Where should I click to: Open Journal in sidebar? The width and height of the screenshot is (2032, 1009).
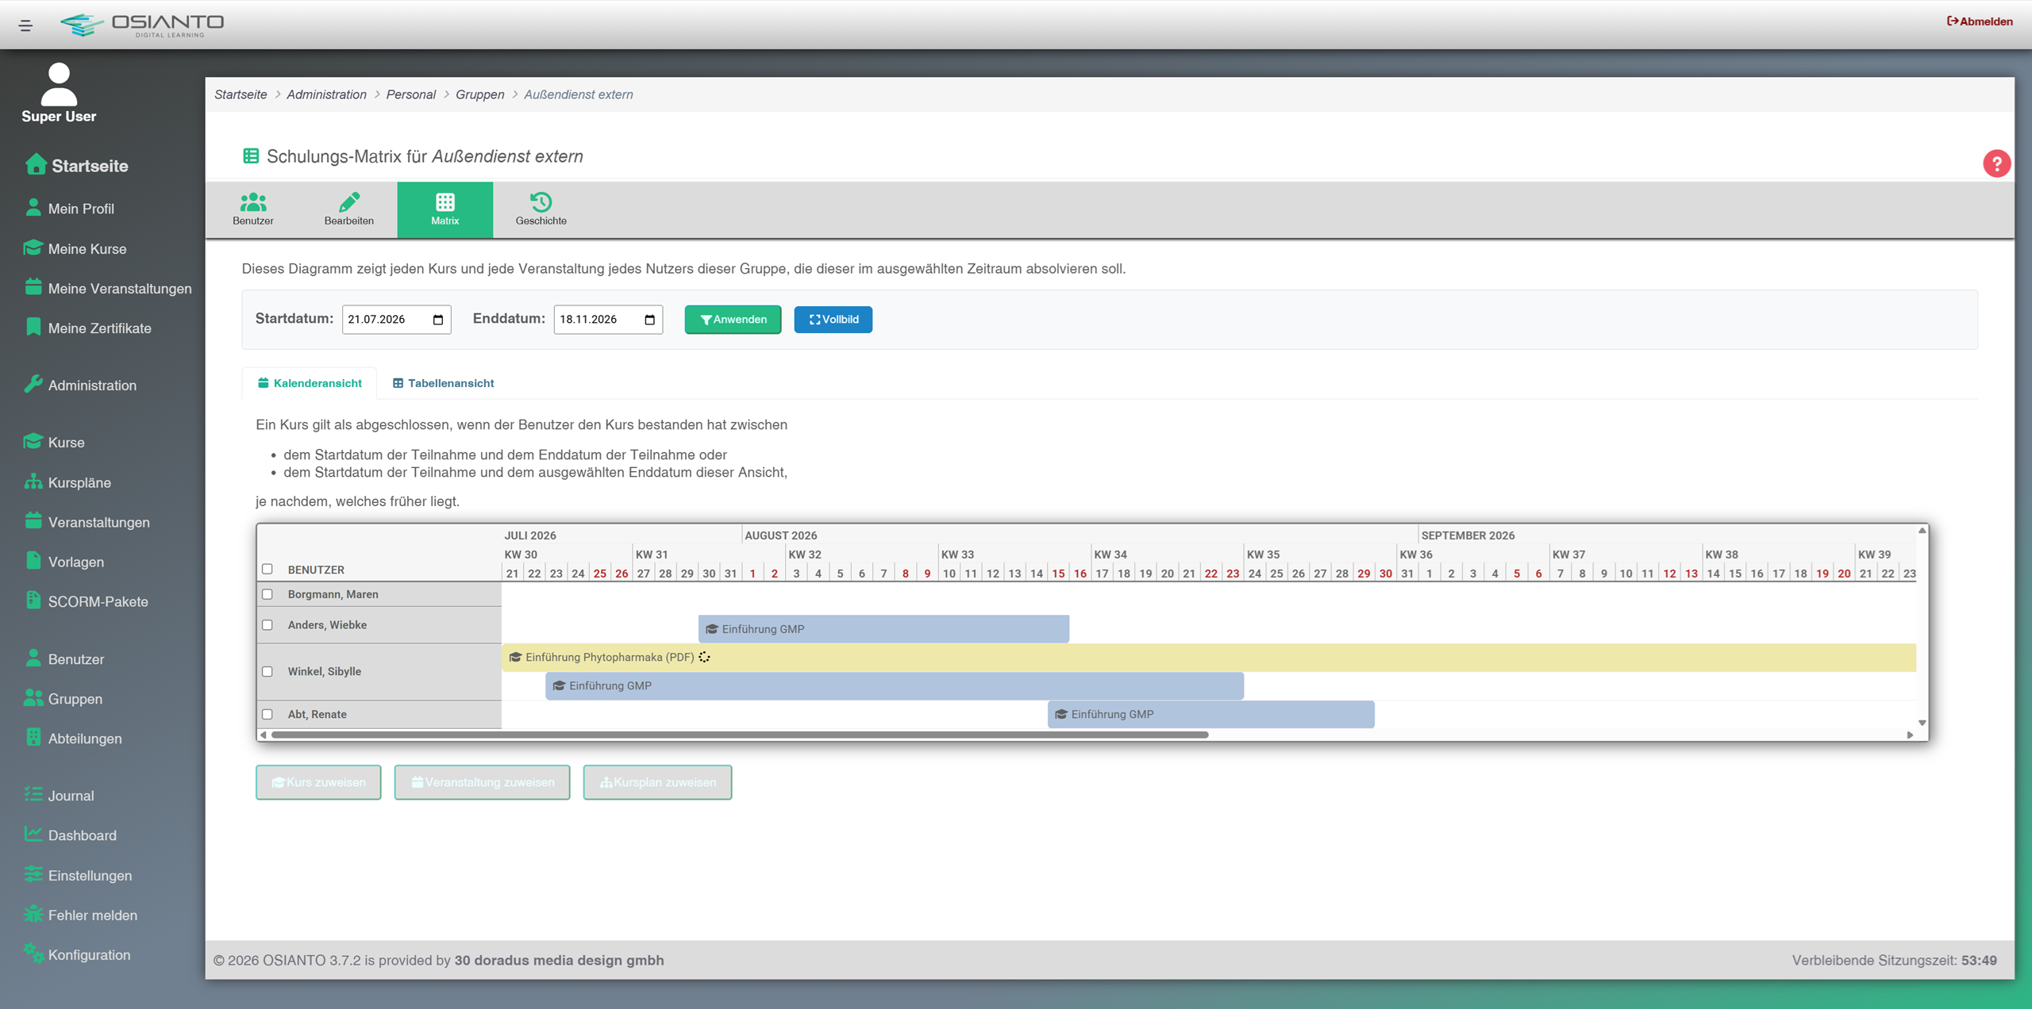60,795
